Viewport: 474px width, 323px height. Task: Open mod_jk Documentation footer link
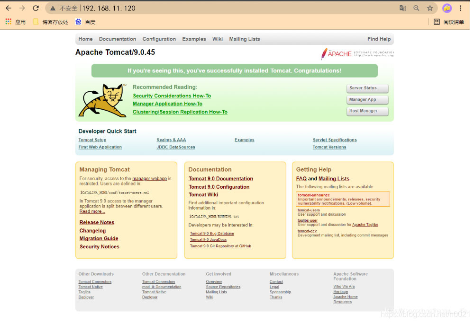[162, 287]
